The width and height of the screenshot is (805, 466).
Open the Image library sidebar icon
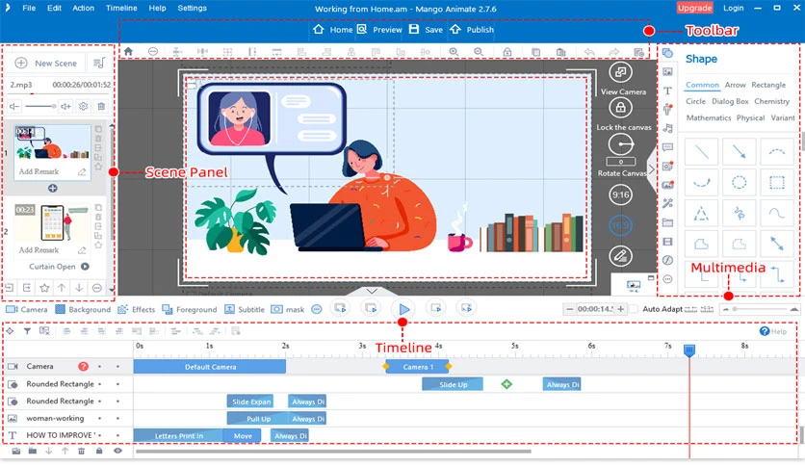coord(667,72)
